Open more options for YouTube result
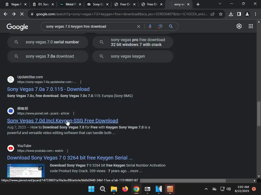The image size is (261, 195). pyautogui.click(x=67, y=151)
